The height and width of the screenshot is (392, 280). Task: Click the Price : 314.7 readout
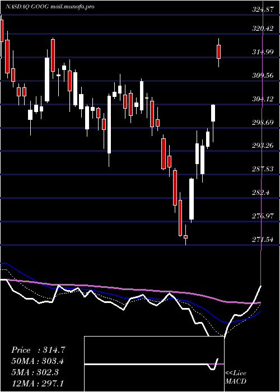tap(38, 350)
